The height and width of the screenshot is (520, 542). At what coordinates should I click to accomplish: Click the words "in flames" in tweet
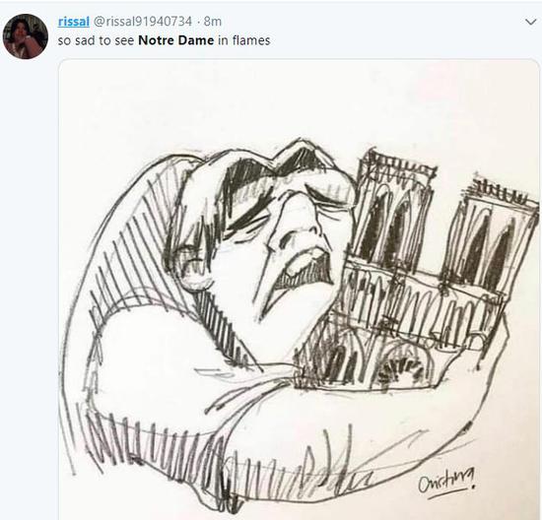(x=244, y=40)
